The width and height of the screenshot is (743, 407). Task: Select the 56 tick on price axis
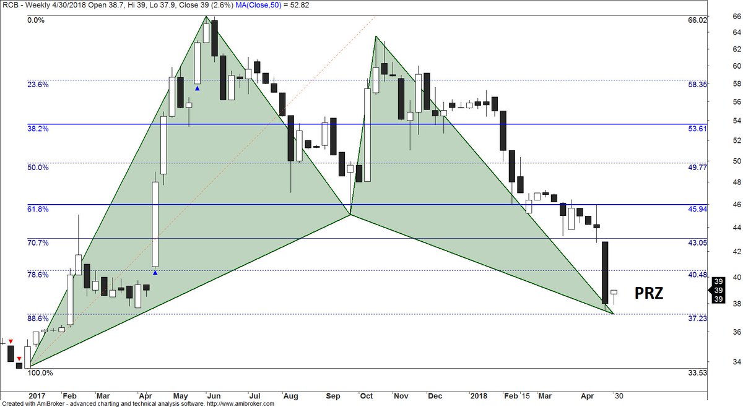click(x=737, y=103)
